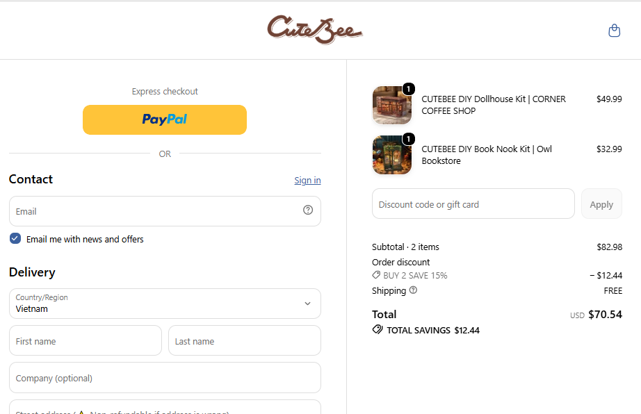Screen dimensions: 641x414
Task: Open the Country/Region dropdown
Action: coord(165,304)
